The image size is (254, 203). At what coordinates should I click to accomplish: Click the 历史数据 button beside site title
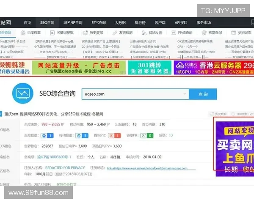pos(218,114)
